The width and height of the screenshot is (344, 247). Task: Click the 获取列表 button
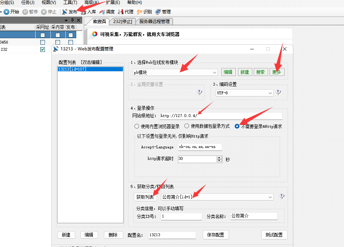tap(145, 197)
